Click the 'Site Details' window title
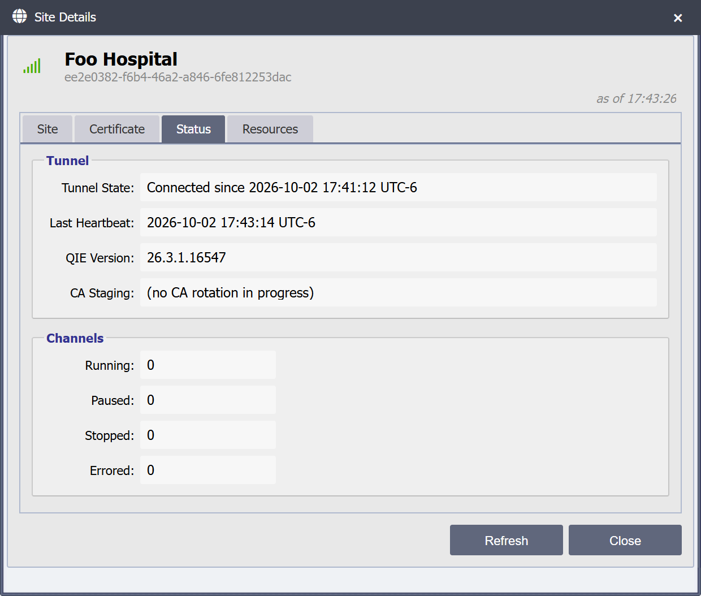Viewport: 701px width, 596px height. tap(65, 17)
